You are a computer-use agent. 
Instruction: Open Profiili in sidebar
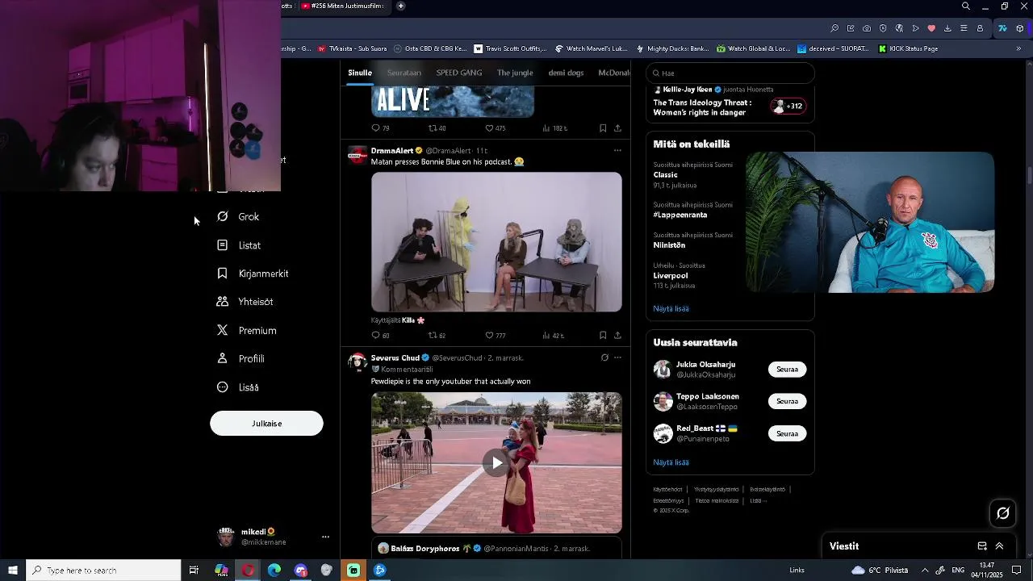click(x=240, y=359)
